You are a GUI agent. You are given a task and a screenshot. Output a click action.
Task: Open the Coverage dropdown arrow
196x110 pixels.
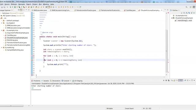(21, 7)
